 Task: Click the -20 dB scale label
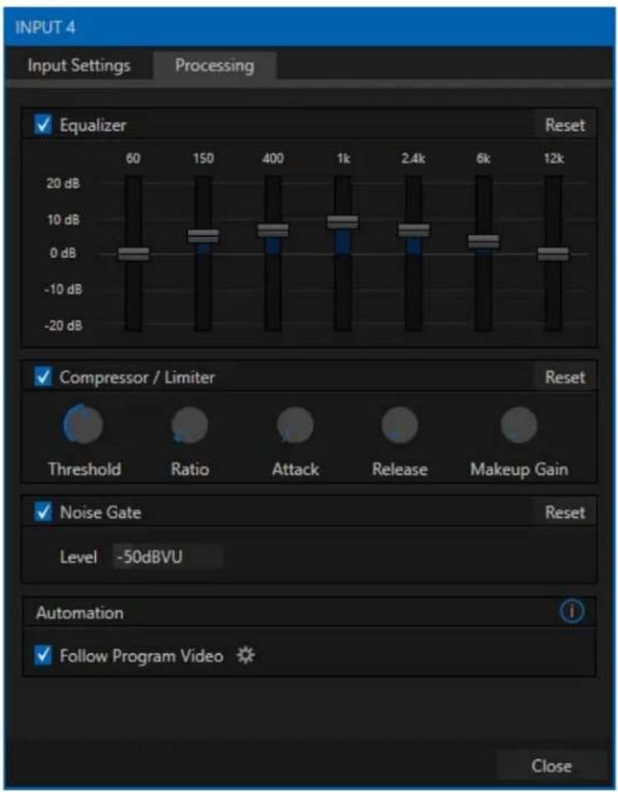(x=63, y=326)
